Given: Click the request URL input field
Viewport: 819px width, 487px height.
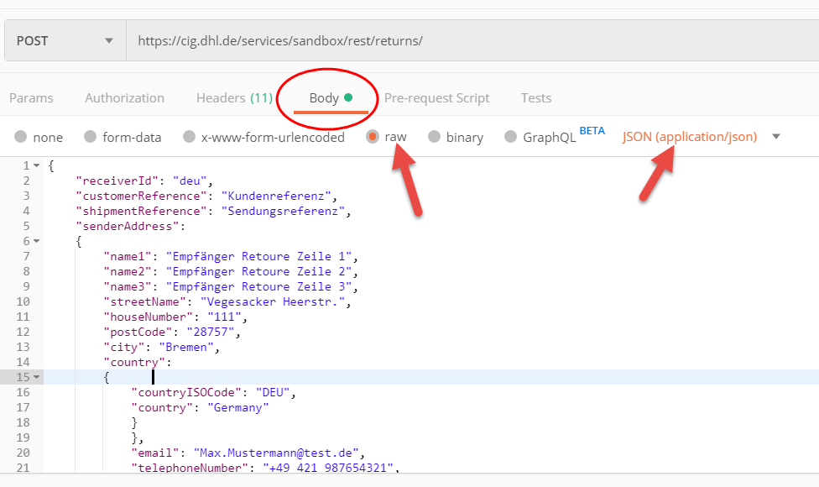Looking at the screenshot, I should click(470, 40).
